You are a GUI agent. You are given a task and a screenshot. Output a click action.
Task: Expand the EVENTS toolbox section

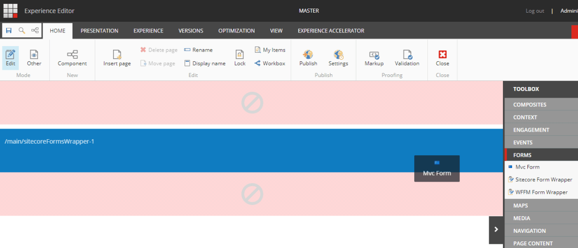click(541, 142)
